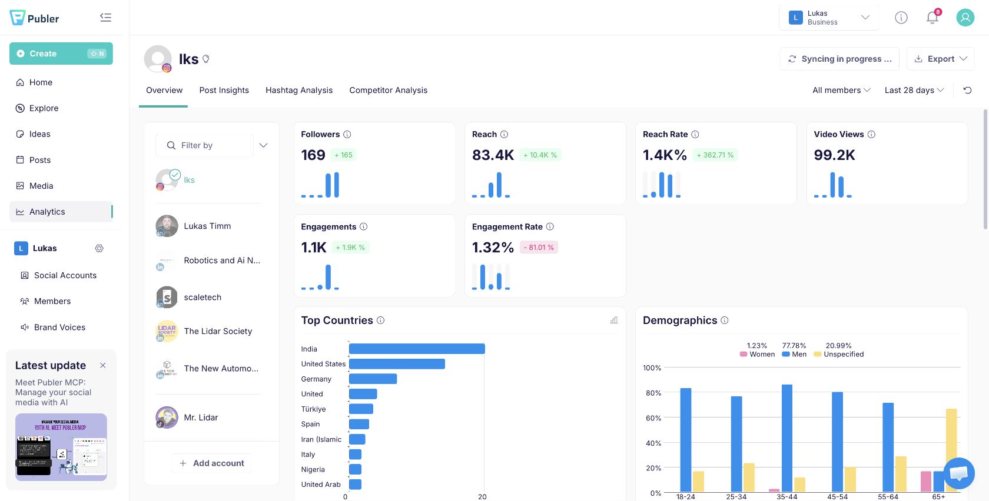Open the live chat bubble
Viewport: 989px width, 501px height.
tap(959, 473)
